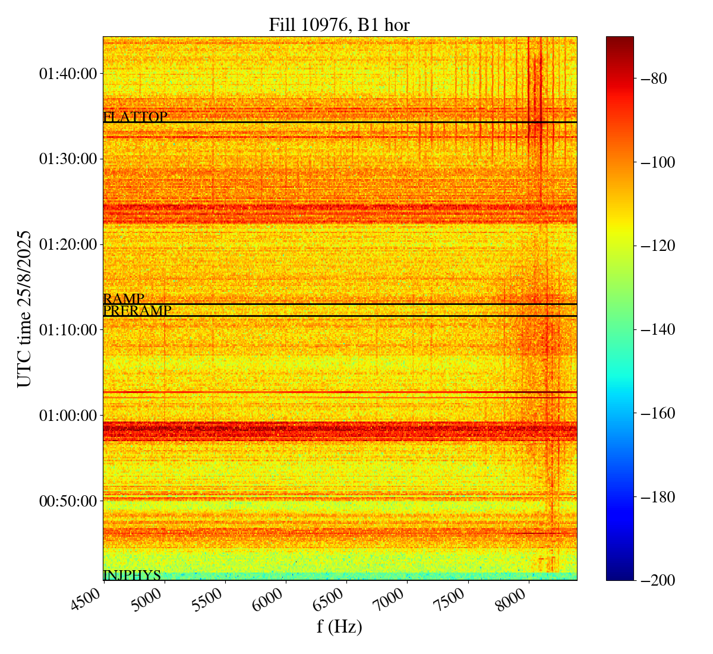Image resolution: width=713 pixels, height=654 pixels.
Task: Select the PRERAMP marker label
Action: (137, 310)
